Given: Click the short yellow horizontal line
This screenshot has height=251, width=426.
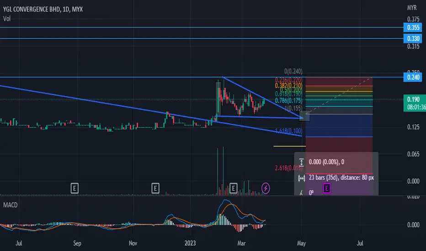Looking at the screenshot, I should (x=289, y=146).
